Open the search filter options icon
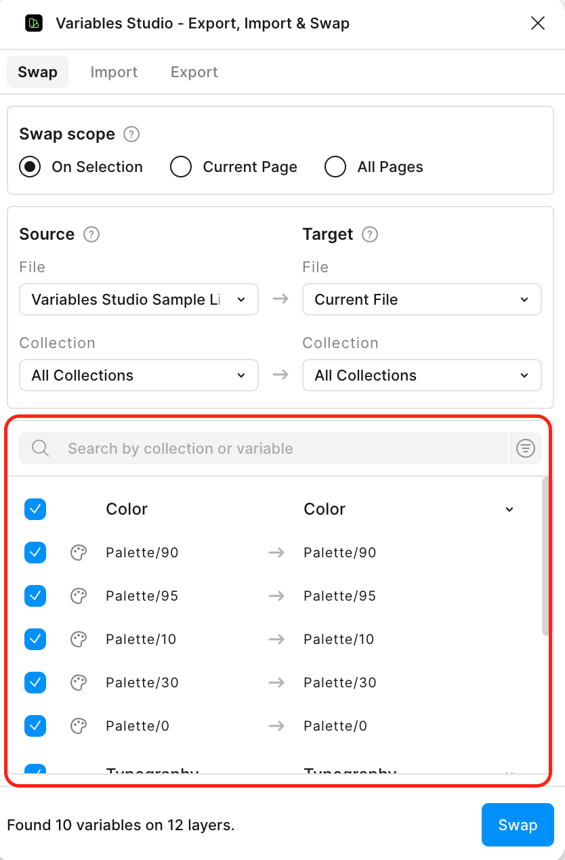This screenshot has width=565, height=860. coord(526,448)
